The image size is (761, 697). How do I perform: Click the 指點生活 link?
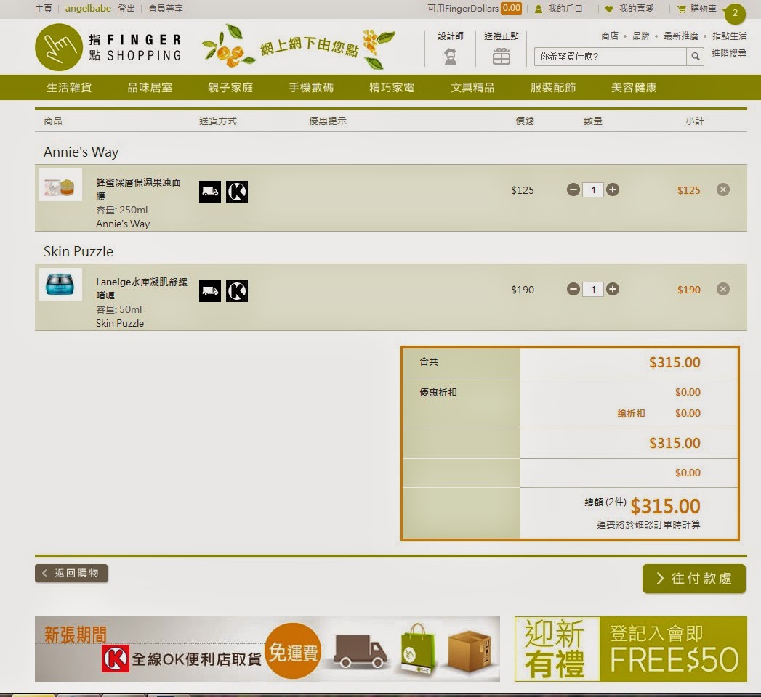coord(730,36)
